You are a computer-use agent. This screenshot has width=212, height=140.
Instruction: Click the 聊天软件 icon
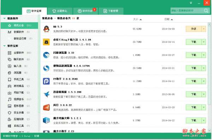click(x=10, y=59)
